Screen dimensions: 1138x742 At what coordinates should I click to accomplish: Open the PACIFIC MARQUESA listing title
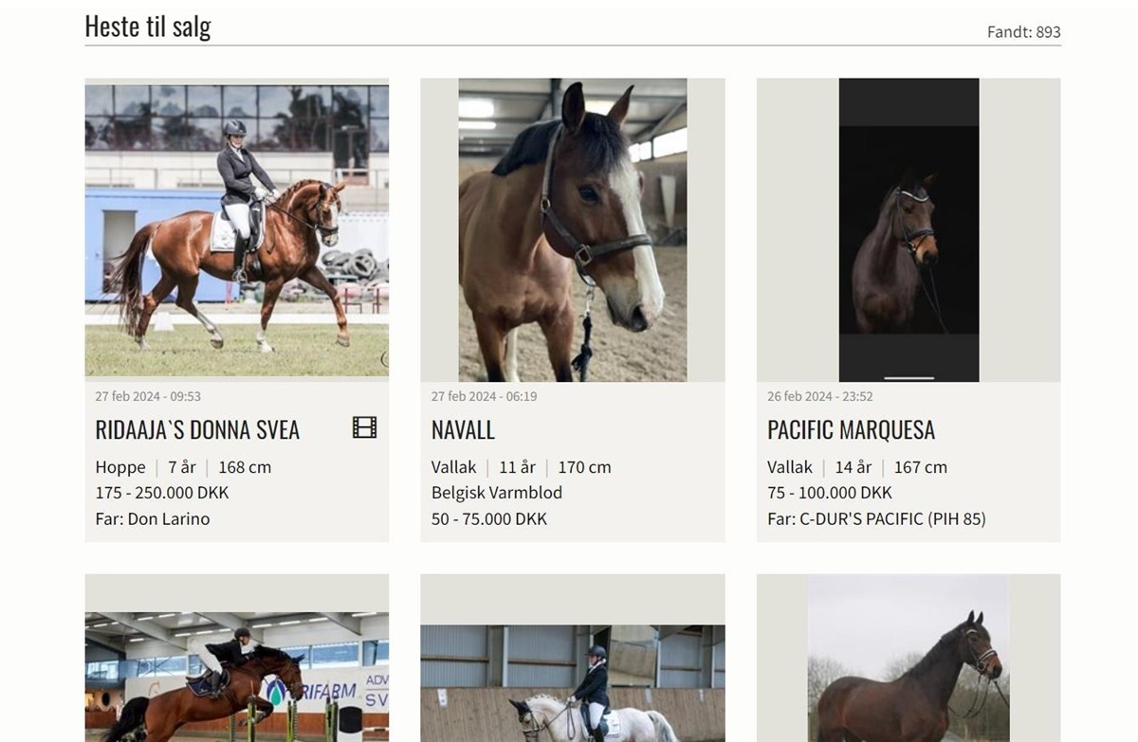point(851,430)
